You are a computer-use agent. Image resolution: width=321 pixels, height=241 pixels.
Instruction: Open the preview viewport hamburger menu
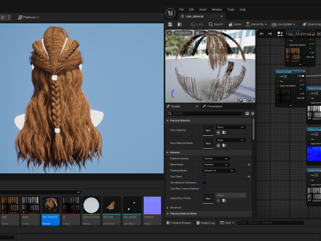(x=169, y=33)
